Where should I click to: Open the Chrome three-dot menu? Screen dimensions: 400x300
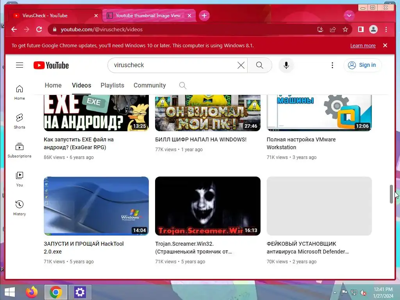(386, 30)
